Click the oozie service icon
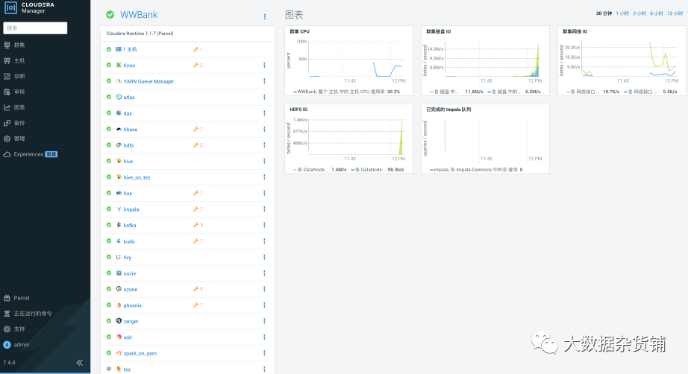 [119, 273]
